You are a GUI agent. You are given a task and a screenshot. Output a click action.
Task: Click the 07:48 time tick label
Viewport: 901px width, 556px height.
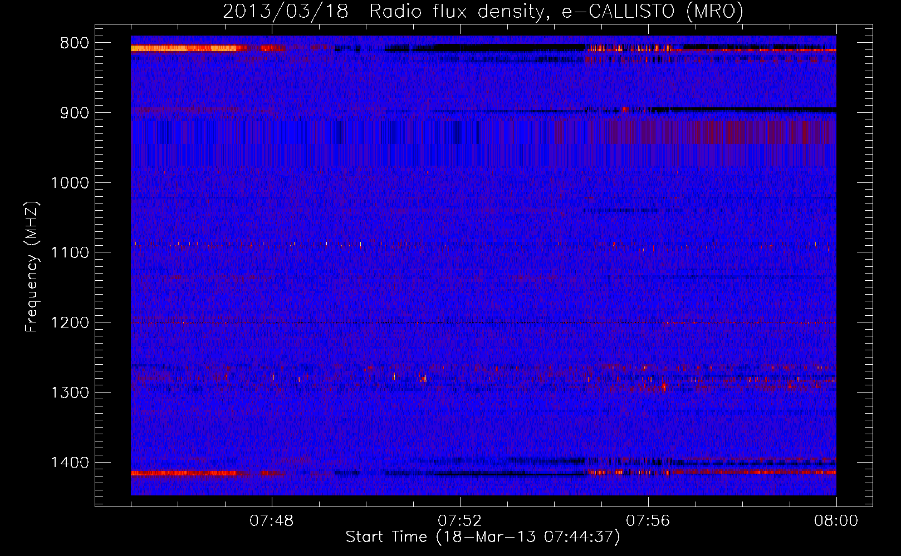coord(272,521)
